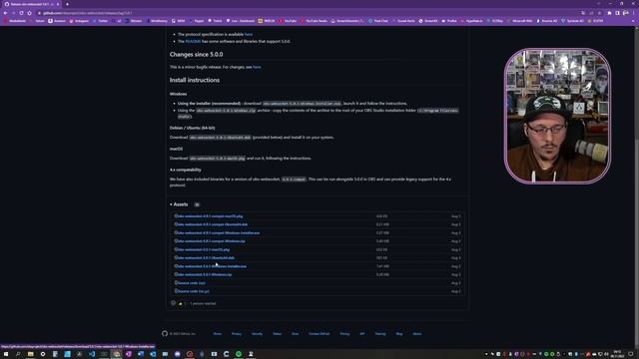639x359 pixels.
Task: Open Pricing footer link
Action: click(x=344, y=334)
